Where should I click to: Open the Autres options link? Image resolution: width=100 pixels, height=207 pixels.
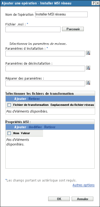point(84,185)
